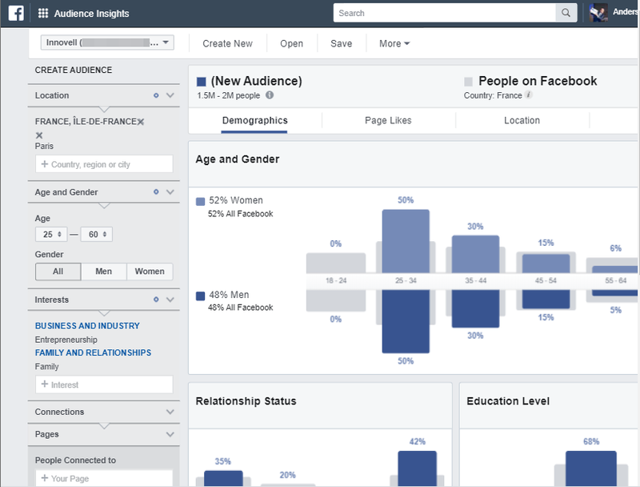Click the Education Level heading

coord(508,400)
